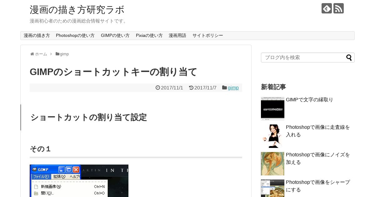Click the published date 2017/11/1
Viewport: 375px width, 197px height.
172,88
